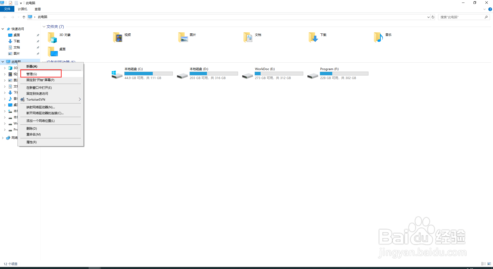Click the 桌面 icon under quick access
This screenshot has width=493, height=269.
pyautogui.click(x=10, y=35)
